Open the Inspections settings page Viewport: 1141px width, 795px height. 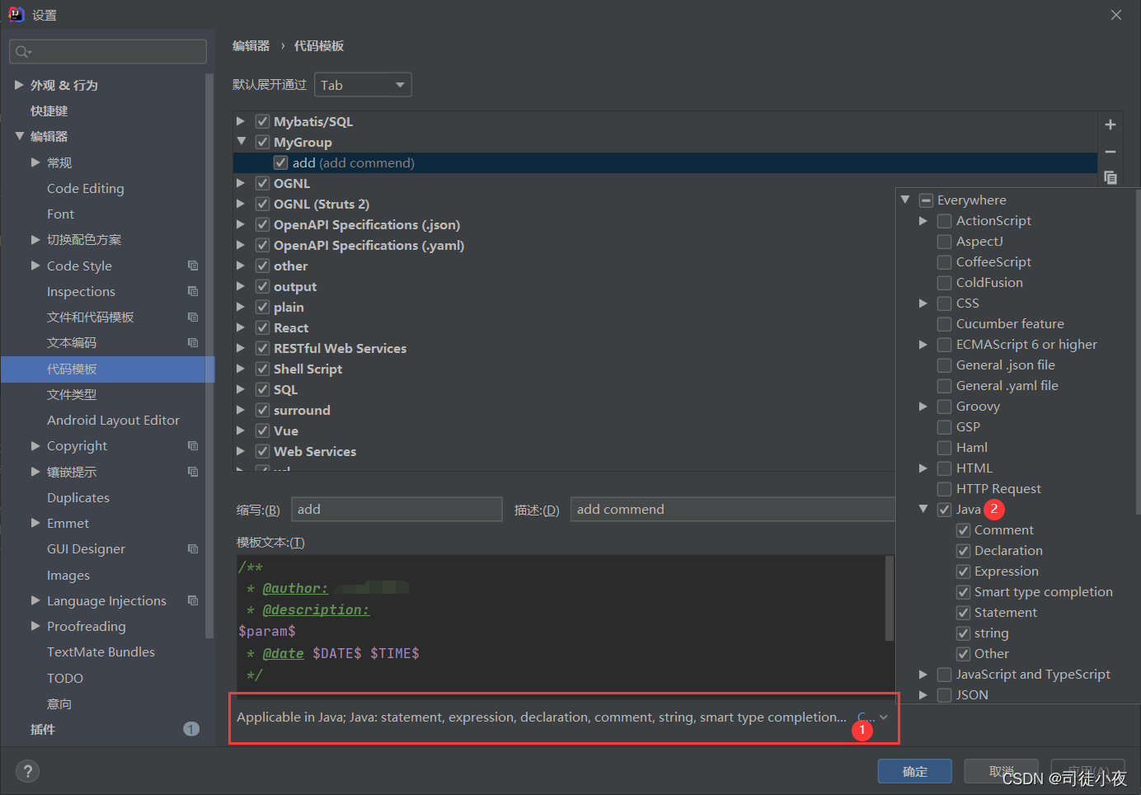[81, 291]
